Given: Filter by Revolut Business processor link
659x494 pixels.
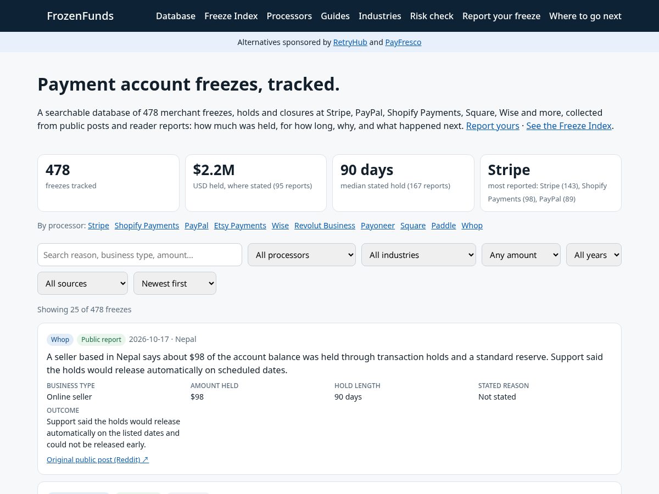Looking at the screenshot, I should tap(325, 226).
